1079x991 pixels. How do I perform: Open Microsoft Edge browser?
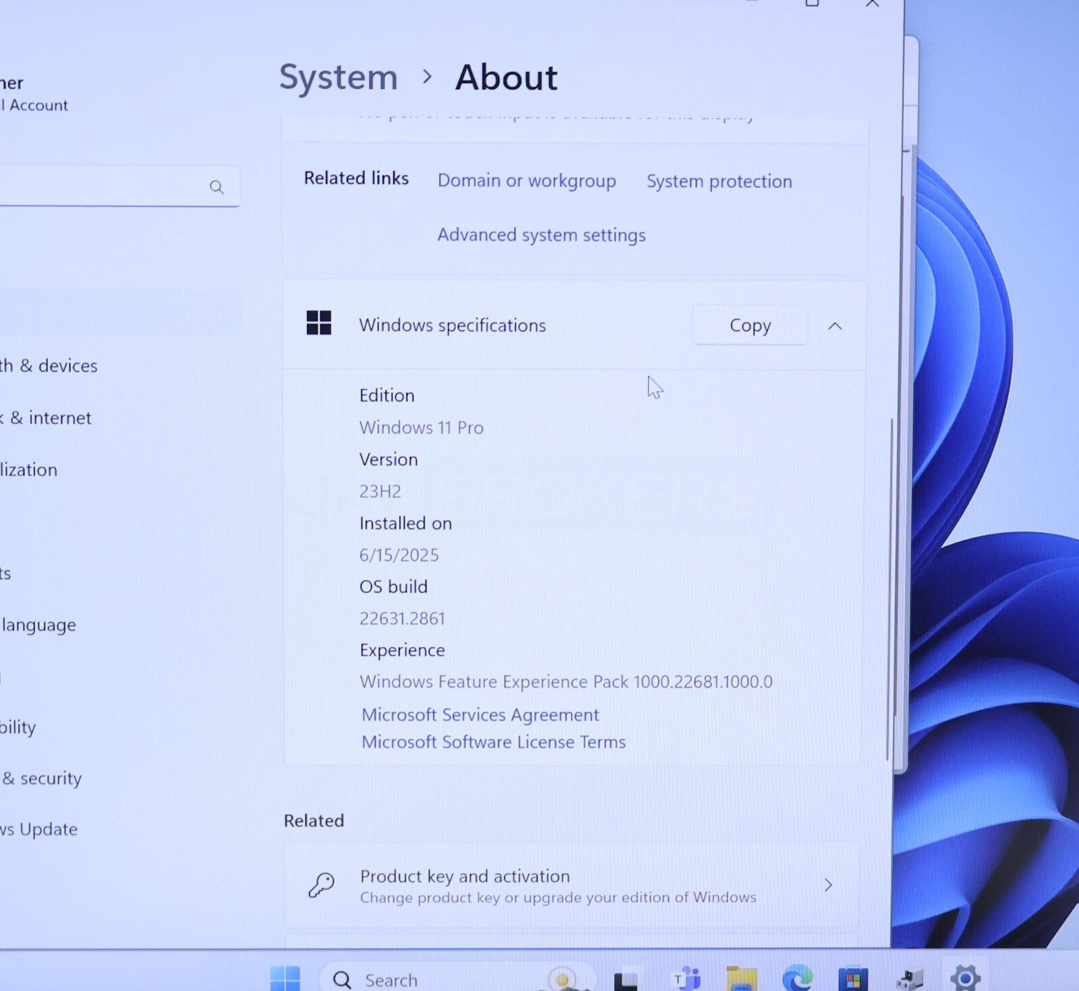coord(797,978)
